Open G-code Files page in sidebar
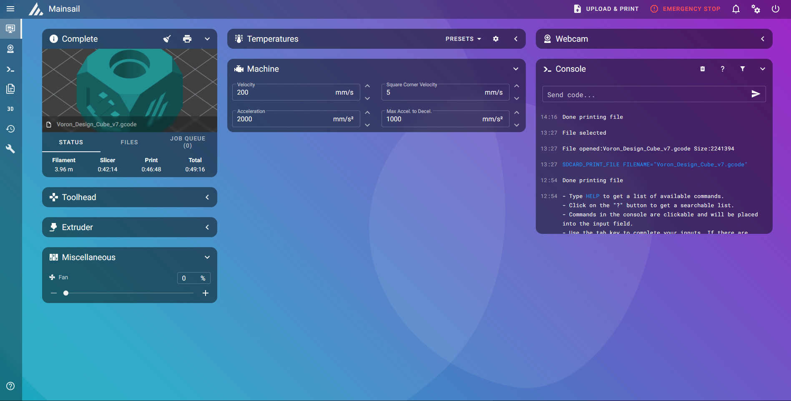The image size is (791, 401). (10, 89)
